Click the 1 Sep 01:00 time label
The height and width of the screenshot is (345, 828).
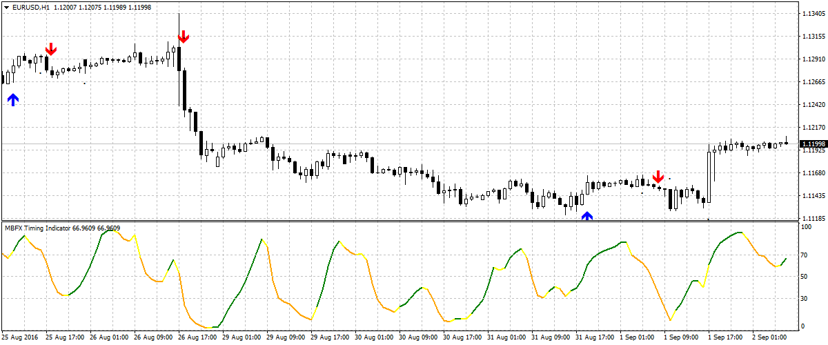pyautogui.click(x=638, y=338)
